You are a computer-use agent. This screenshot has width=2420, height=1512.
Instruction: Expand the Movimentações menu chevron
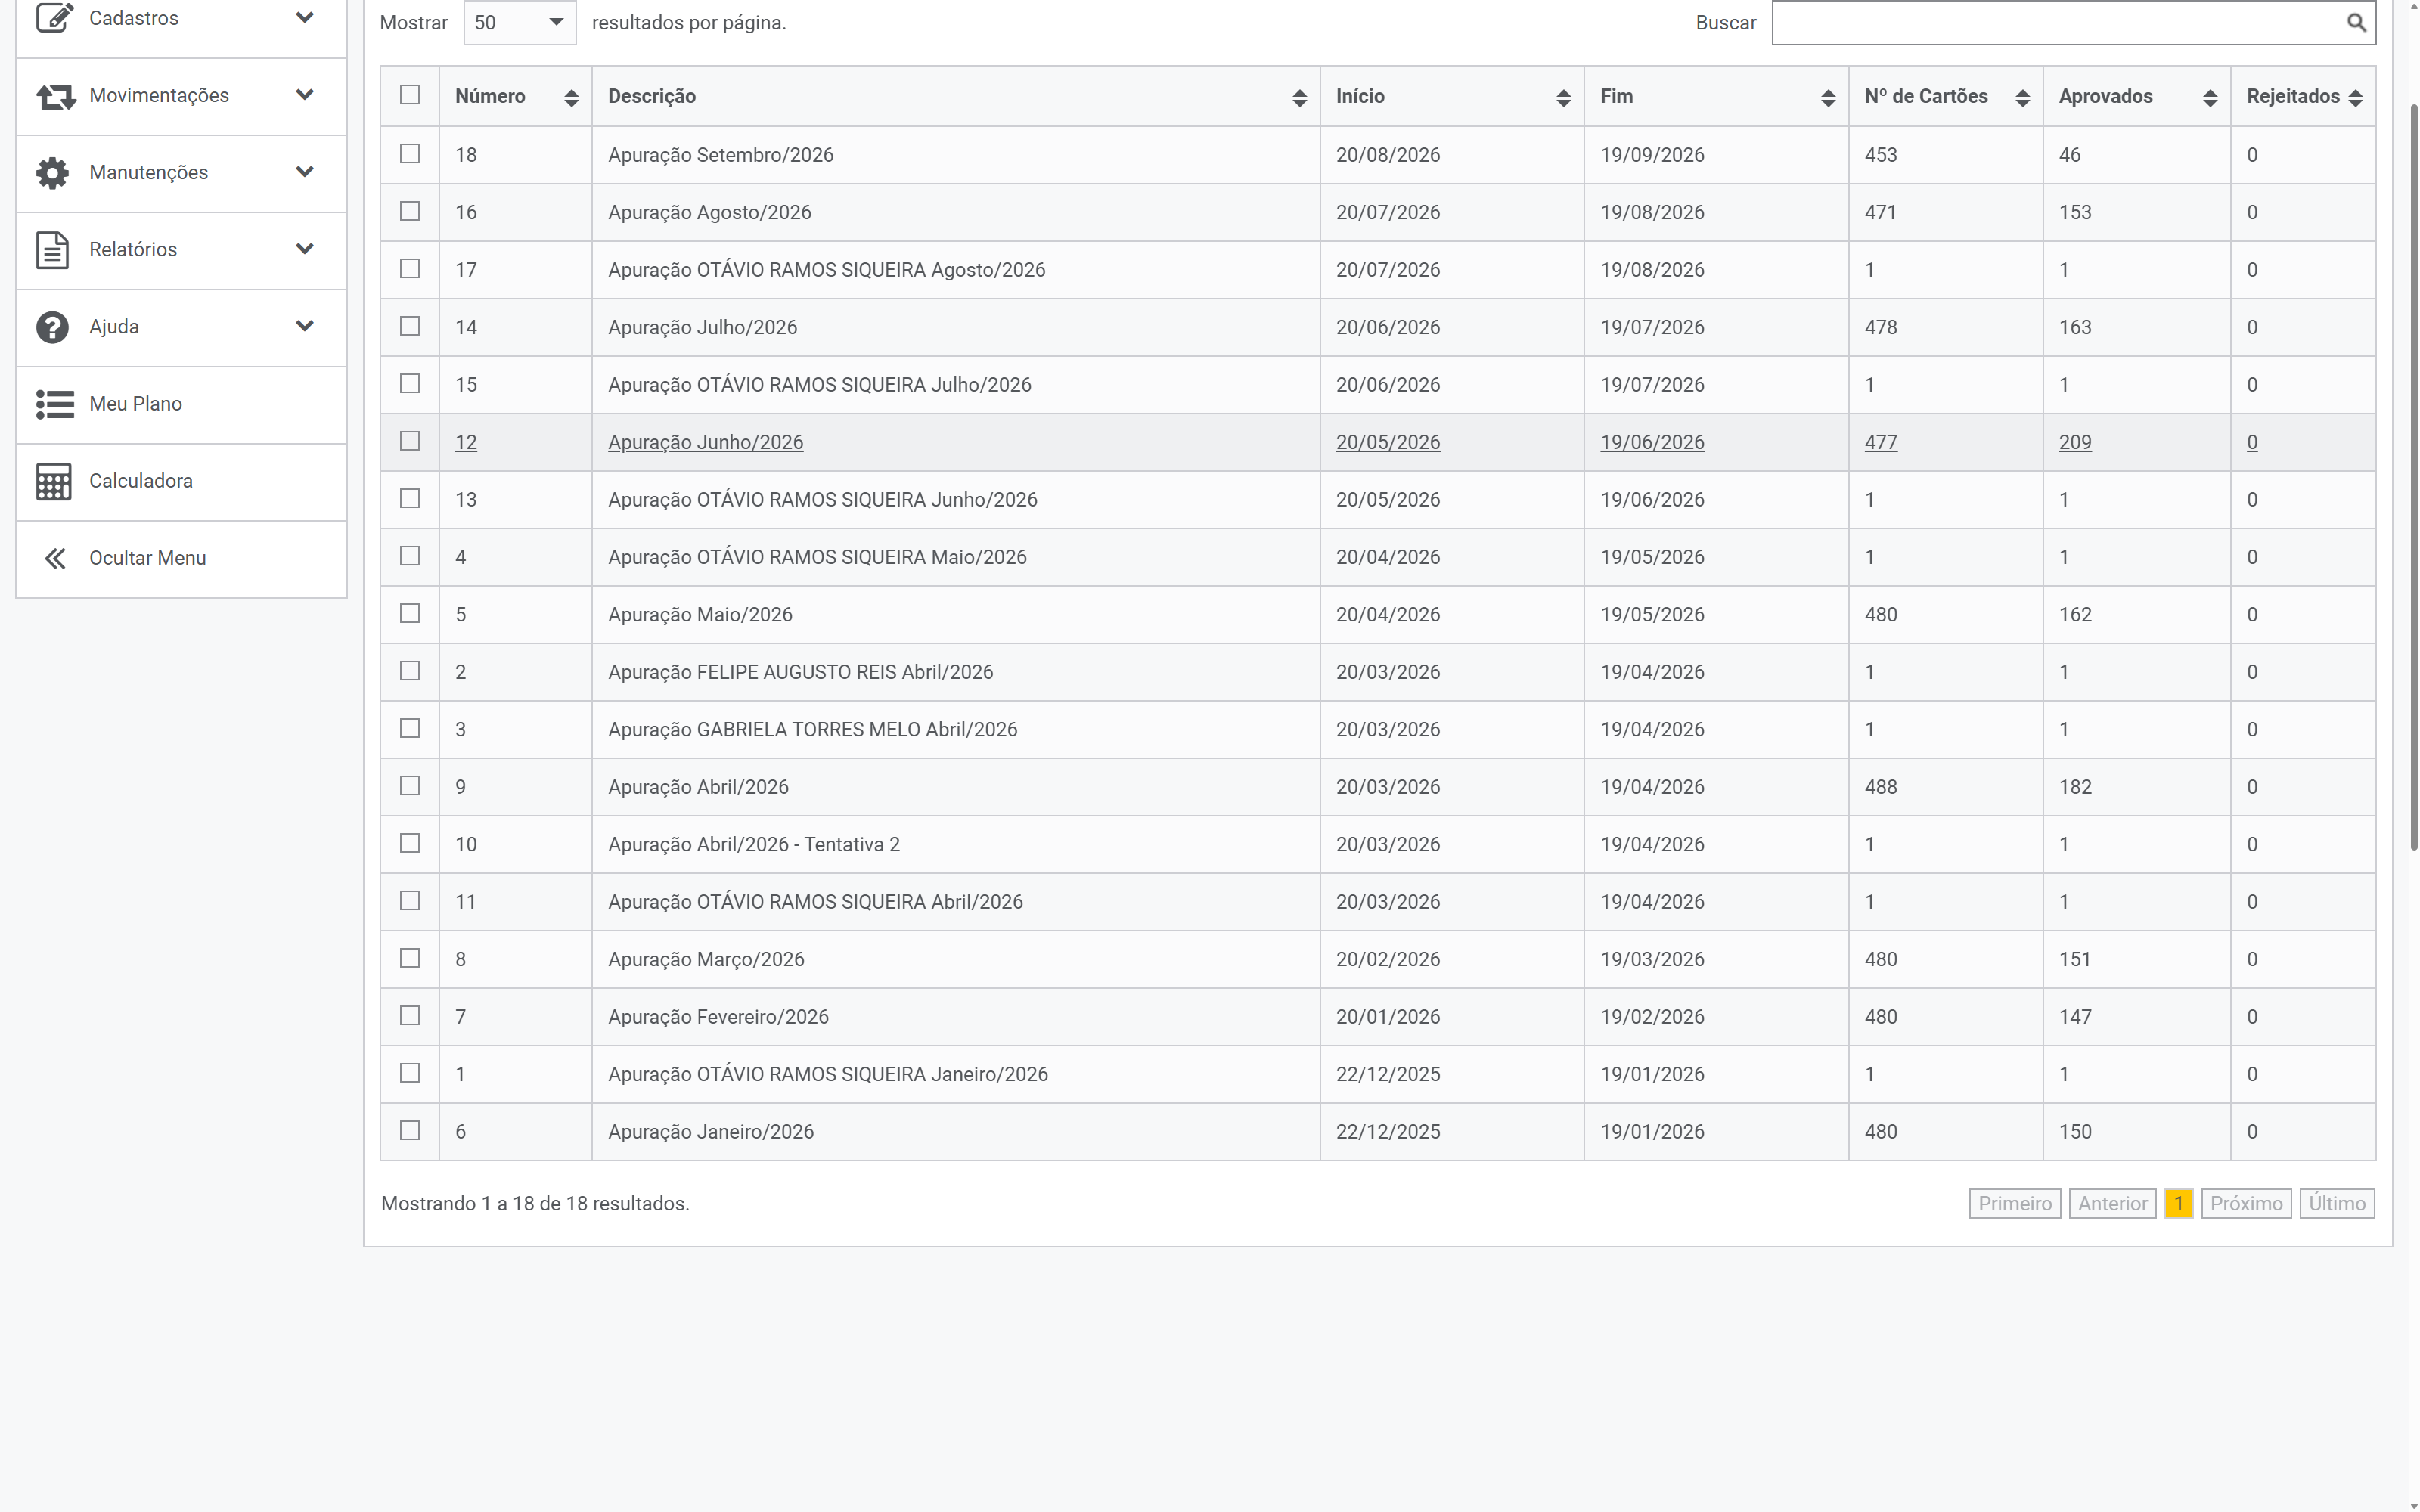[x=305, y=94]
